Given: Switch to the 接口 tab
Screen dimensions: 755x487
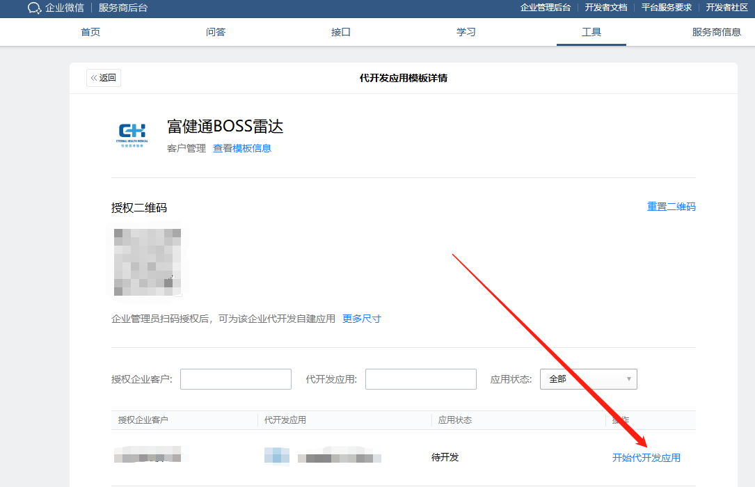Looking at the screenshot, I should pyautogui.click(x=341, y=32).
